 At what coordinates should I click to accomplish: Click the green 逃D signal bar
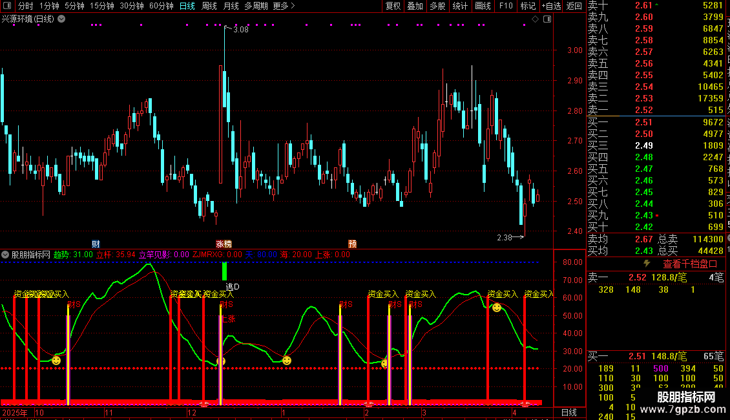[x=224, y=271]
